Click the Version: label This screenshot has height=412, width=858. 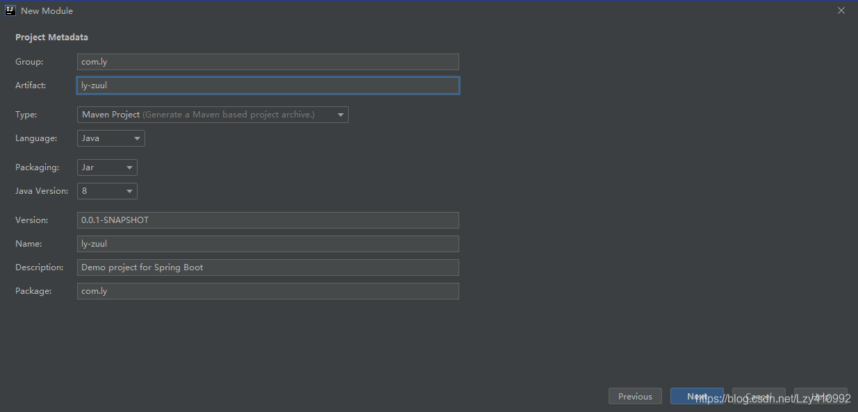tap(32, 220)
